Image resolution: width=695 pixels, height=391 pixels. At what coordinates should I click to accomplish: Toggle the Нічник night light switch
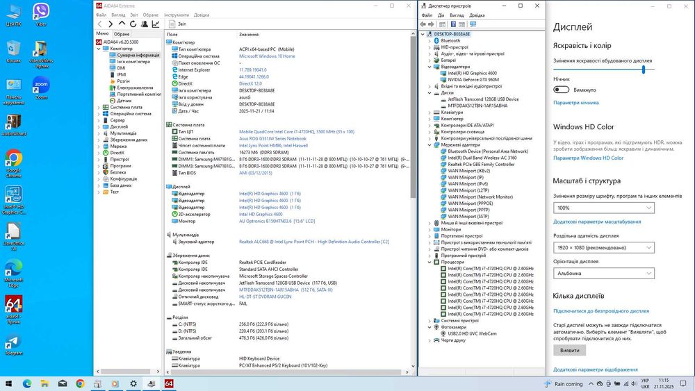point(561,90)
